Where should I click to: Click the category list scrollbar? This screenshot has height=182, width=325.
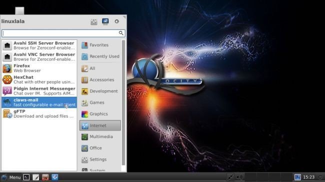pyautogui.click(x=123, y=103)
